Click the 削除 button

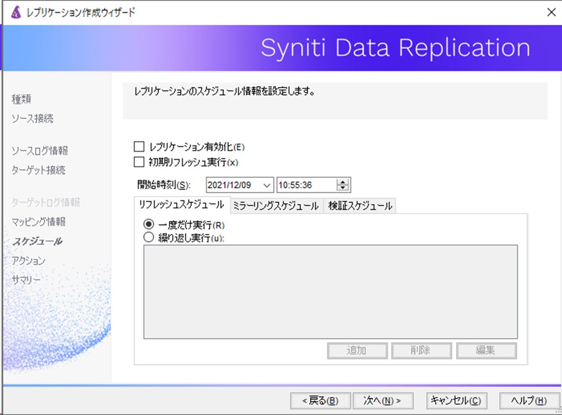pos(421,351)
